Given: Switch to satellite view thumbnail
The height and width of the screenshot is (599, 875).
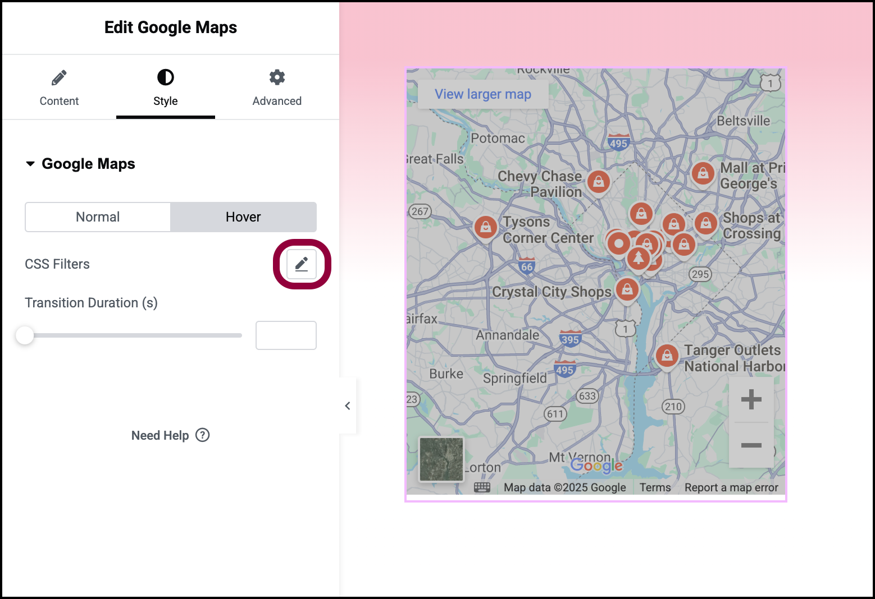Looking at the screenshot, I should (441, 459).
